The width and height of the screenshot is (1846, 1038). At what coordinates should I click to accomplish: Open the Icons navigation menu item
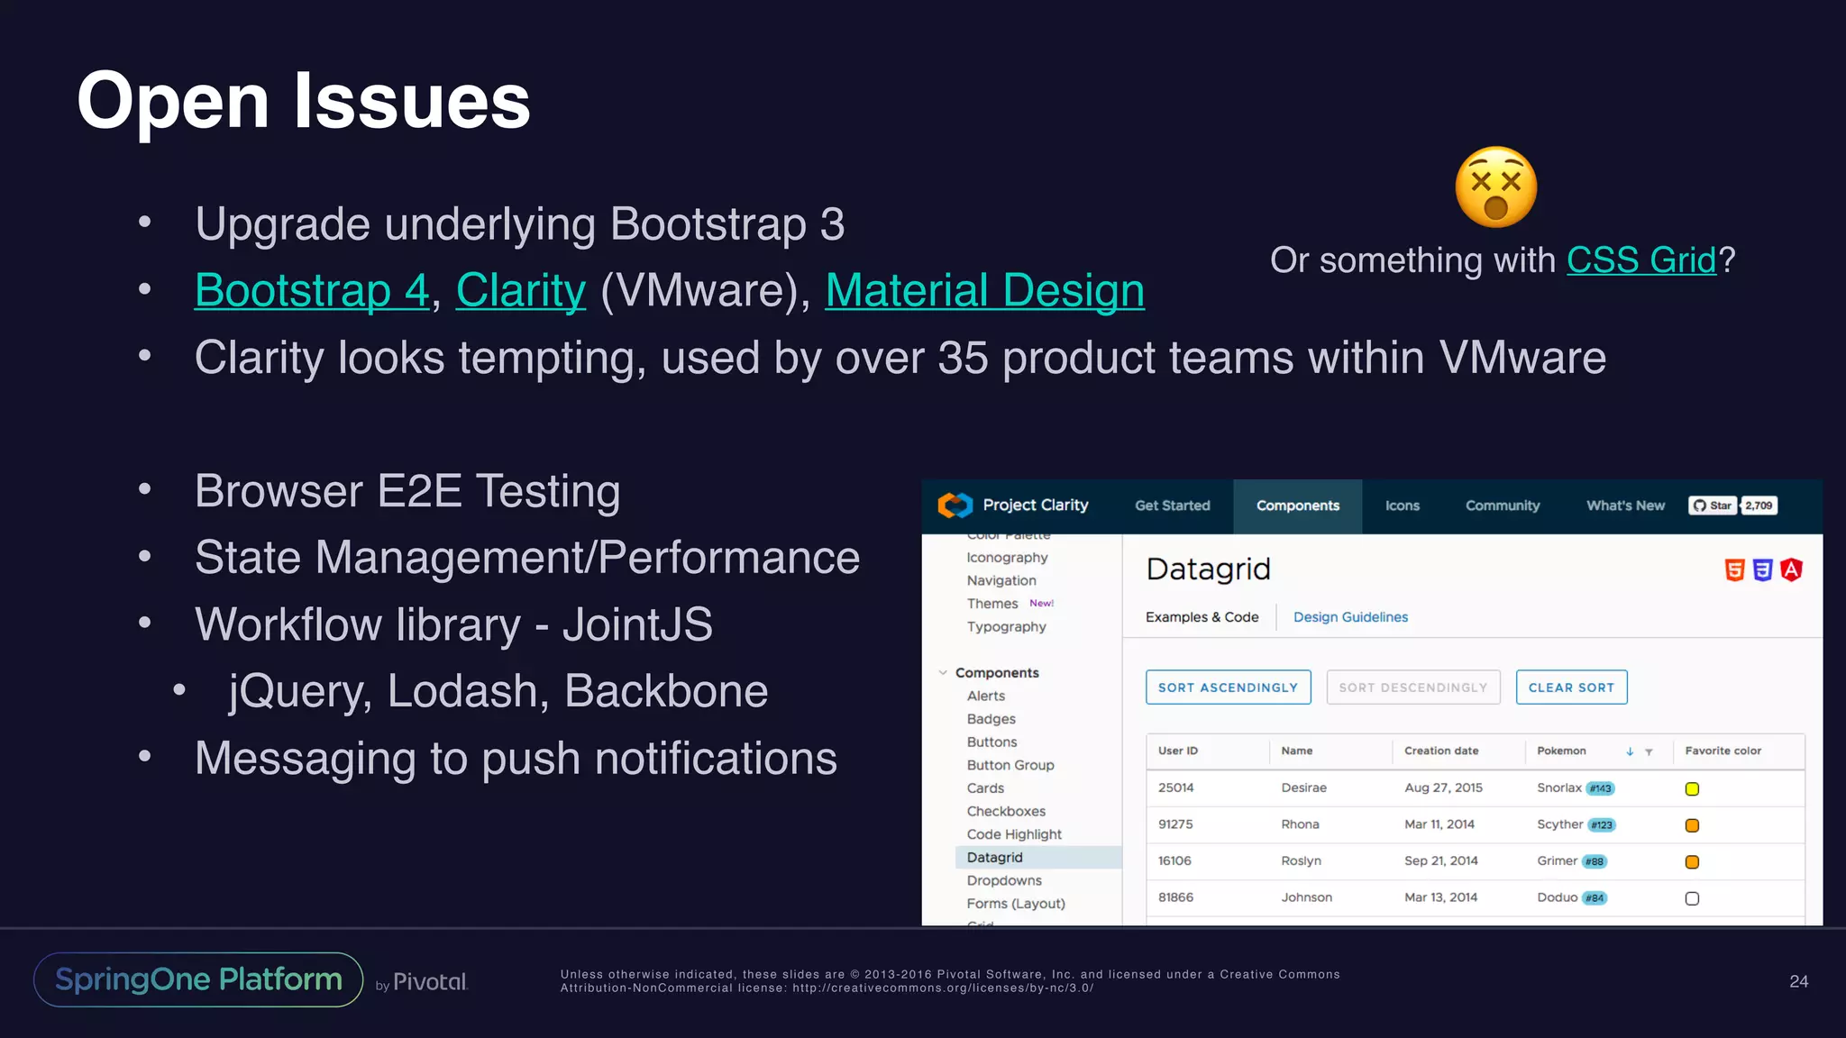pos(1402,505)
